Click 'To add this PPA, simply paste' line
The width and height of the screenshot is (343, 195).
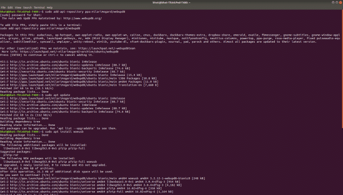[x=41, y=25]
